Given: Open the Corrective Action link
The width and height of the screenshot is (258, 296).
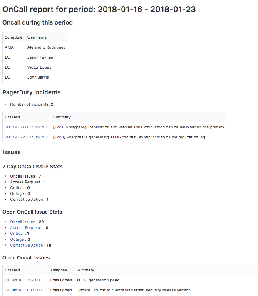Looking at the screenshot, I should point(27,245).
